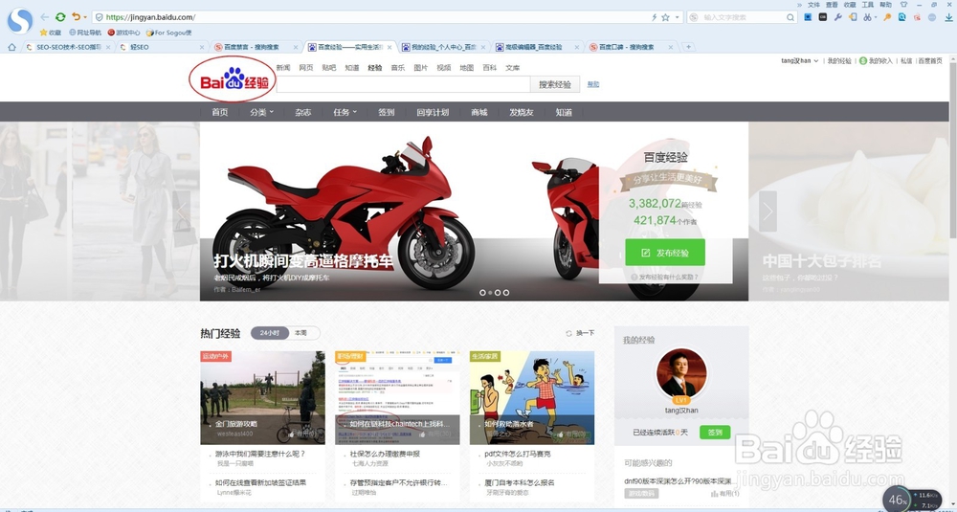Click the skin shirt icon in title bar
The image size is (957, 512).
(x=904, y=4)
